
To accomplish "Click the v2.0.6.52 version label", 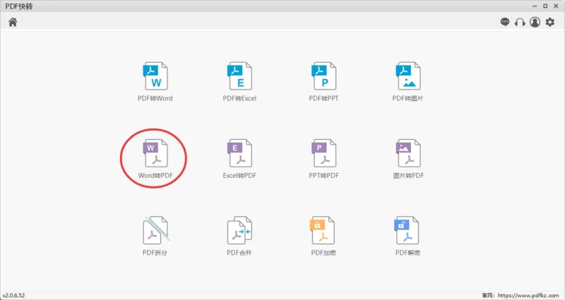I will (13, 295).
